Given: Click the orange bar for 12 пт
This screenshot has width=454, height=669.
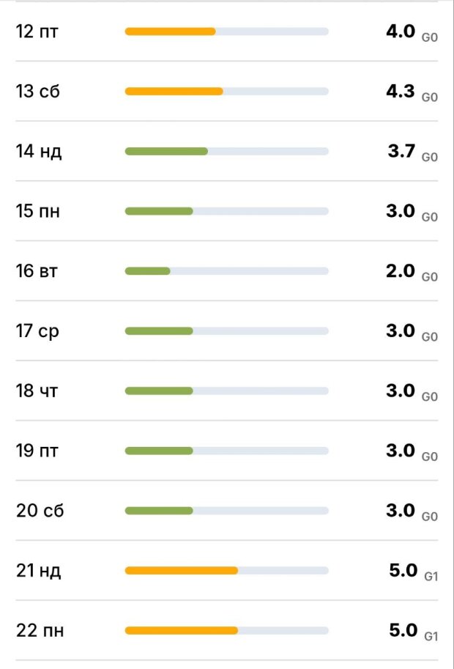Looking at the screenshot, I should pyautogui.click(x=170, y=32).
